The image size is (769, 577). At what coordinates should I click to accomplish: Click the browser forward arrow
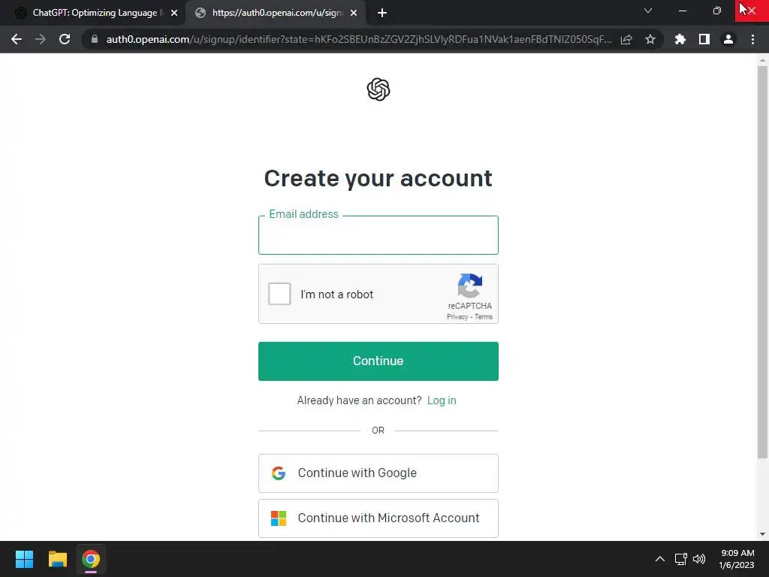tap(41, 39)
